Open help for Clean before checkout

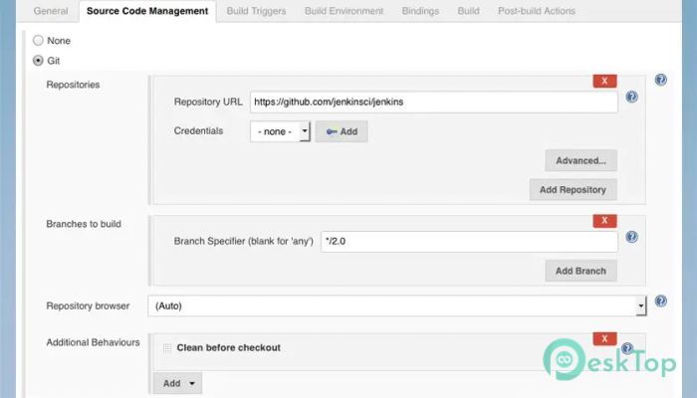(627, 348)
